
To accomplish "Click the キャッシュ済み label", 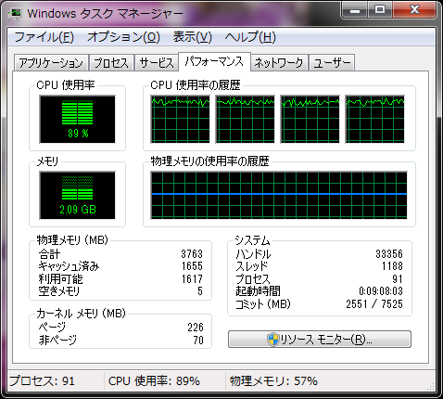I will click(69, 266).
